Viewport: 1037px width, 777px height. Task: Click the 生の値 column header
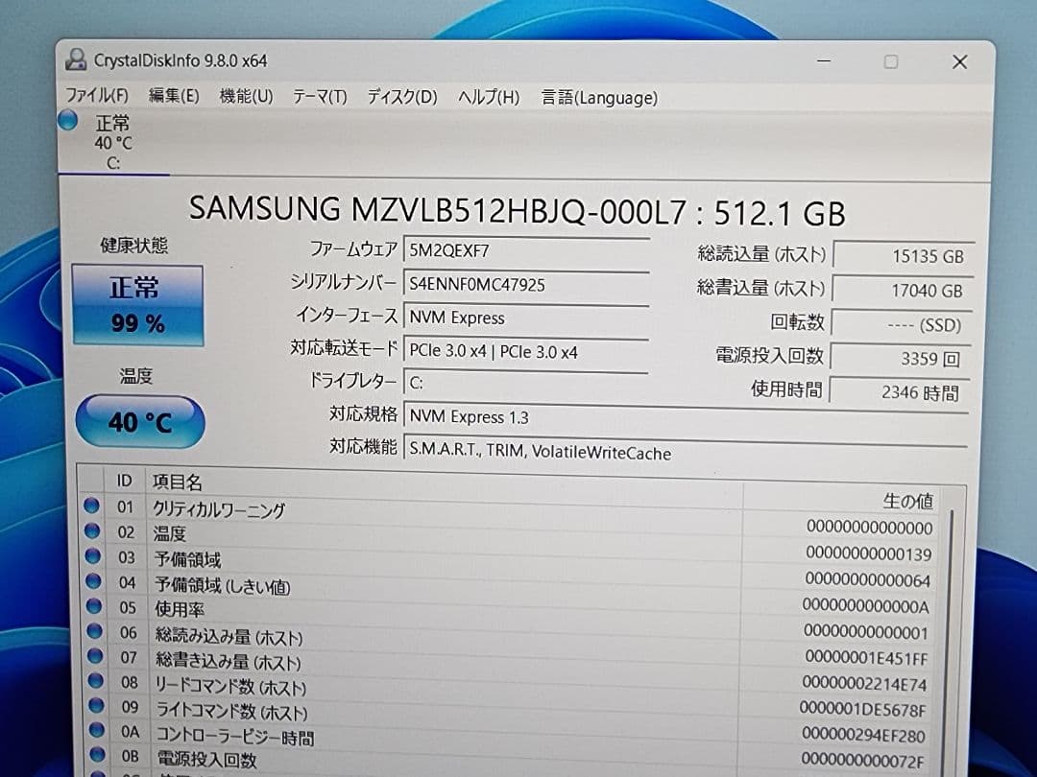coord(908,501)
